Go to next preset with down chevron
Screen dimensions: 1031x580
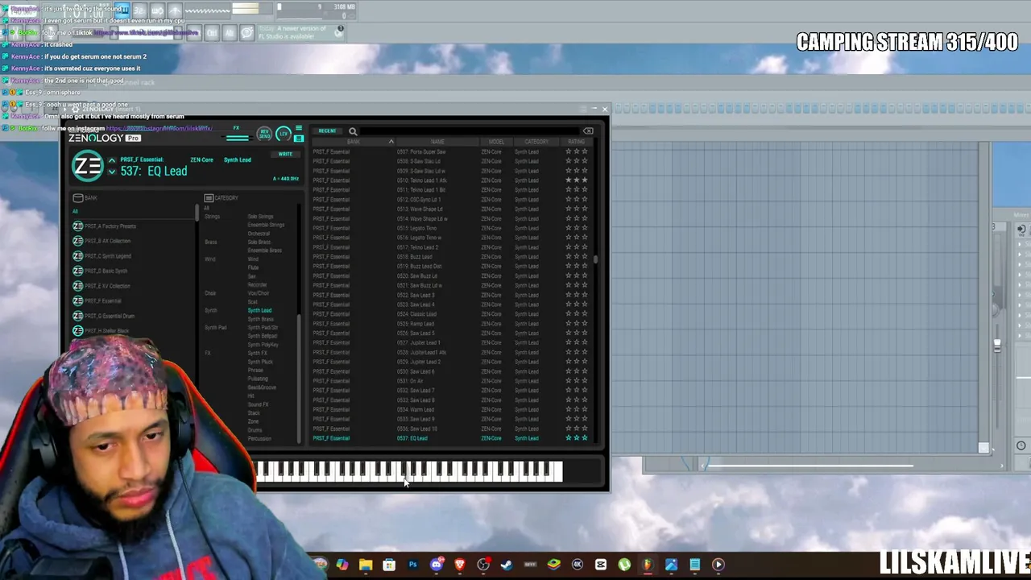coord(112,172)
